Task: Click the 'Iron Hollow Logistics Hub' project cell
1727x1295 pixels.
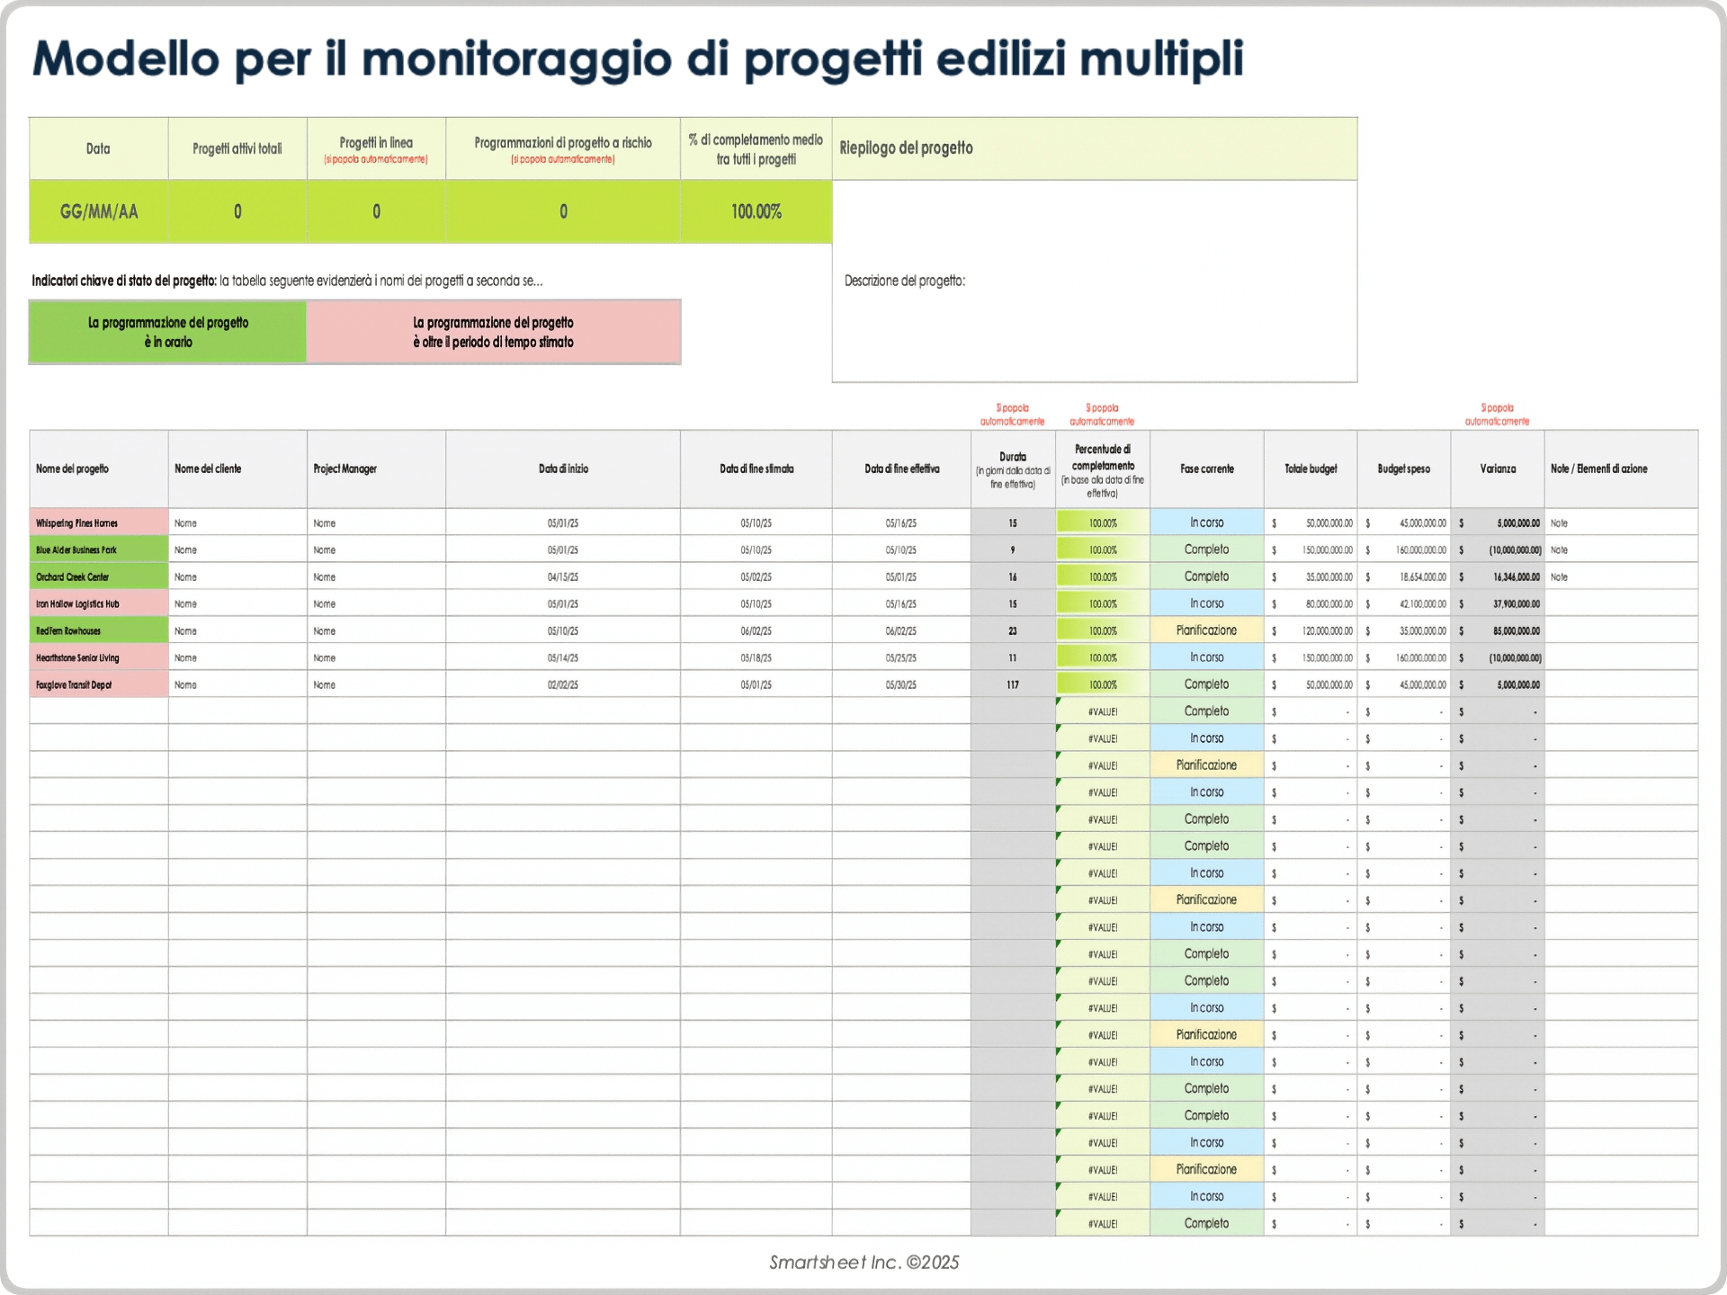Action: [99, 603]
